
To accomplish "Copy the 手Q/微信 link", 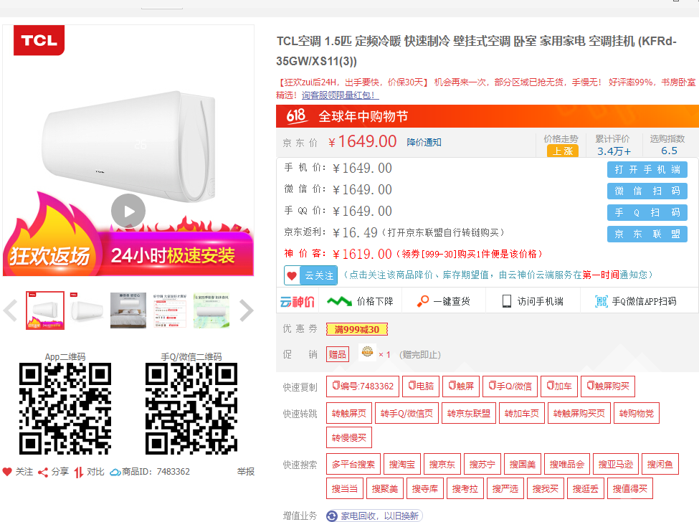I will [510, 386].
